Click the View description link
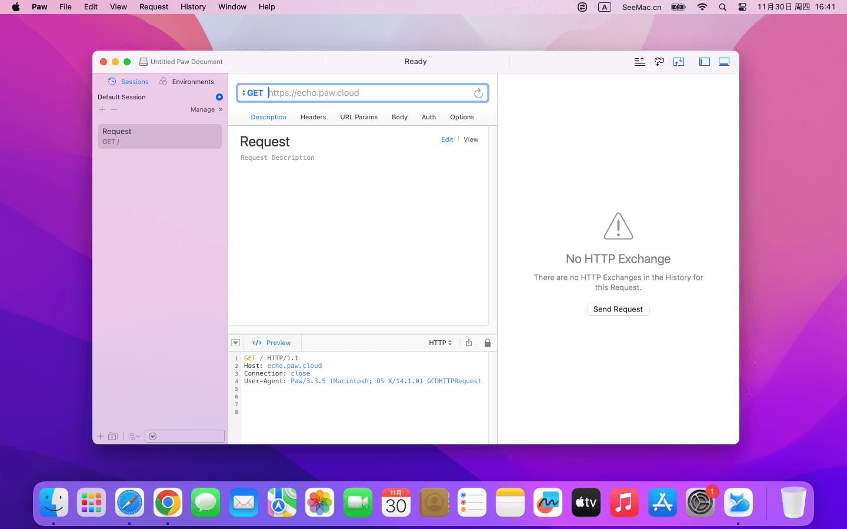 (x=471, y=139)
